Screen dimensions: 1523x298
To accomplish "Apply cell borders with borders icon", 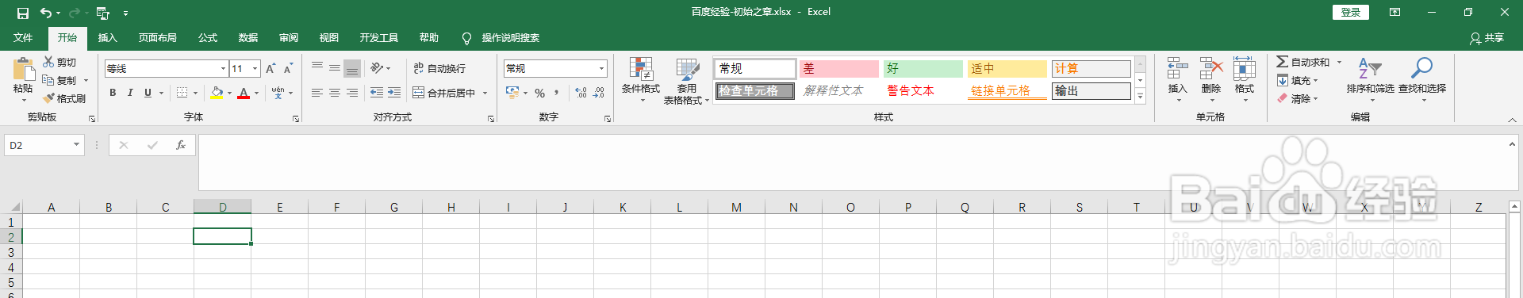I will click(182, 93).
